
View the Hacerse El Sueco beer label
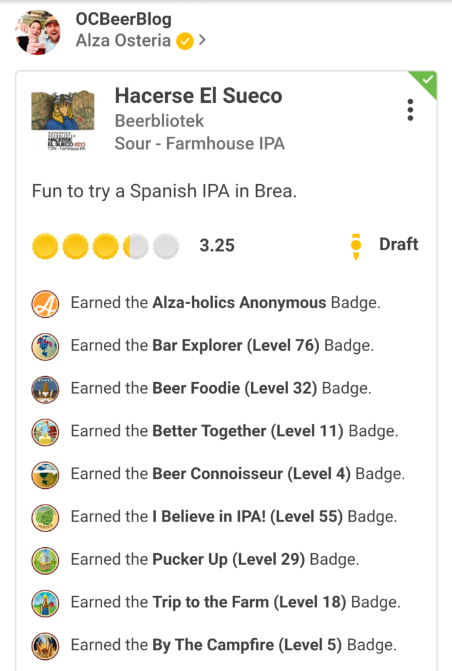click(63, 121)
